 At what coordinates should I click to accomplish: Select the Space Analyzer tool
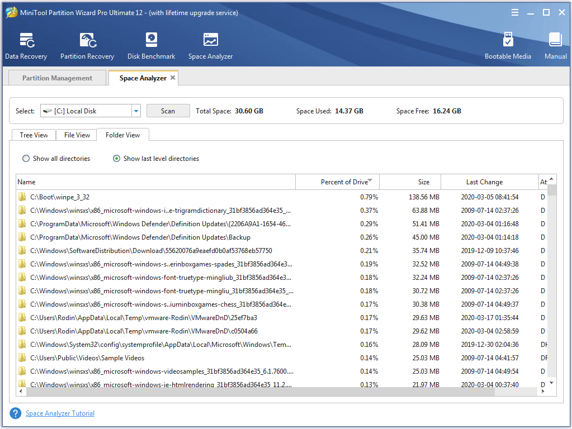click(x=210, y=45)
